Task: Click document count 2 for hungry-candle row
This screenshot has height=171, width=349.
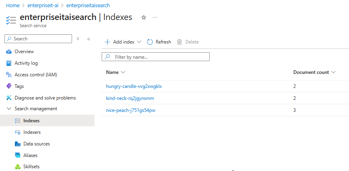Action: coord(295,86)
